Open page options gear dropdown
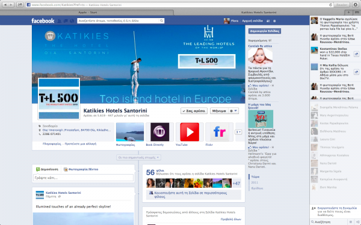The width and height of the screenshot is (361, 225). [x=233, y=111]
